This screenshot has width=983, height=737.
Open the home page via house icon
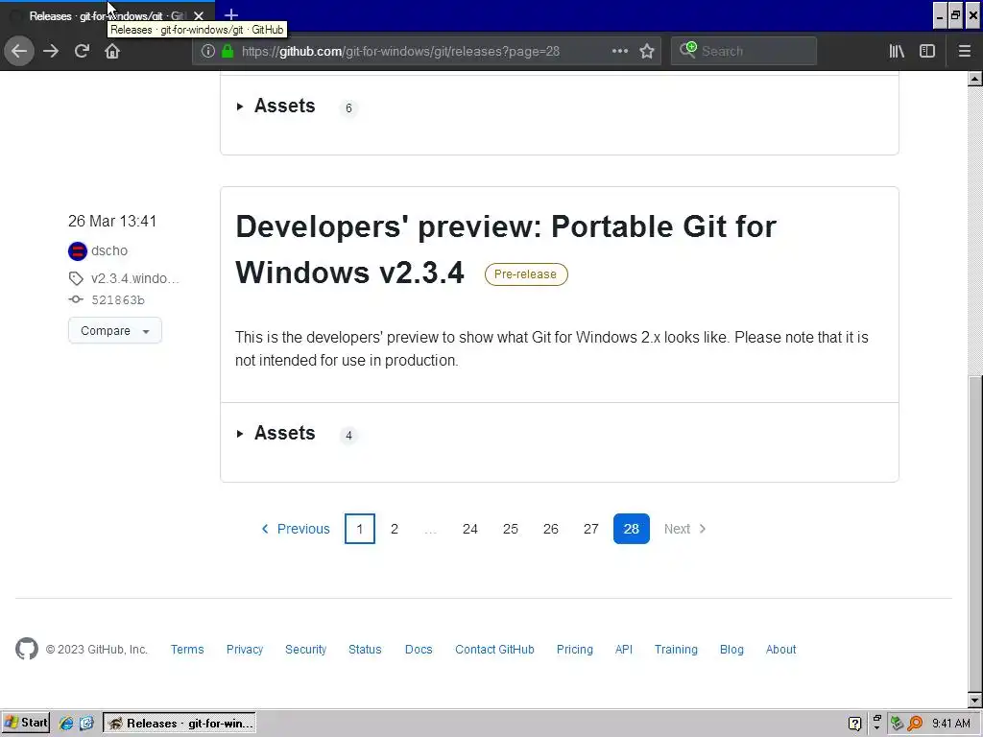(112, 51)
